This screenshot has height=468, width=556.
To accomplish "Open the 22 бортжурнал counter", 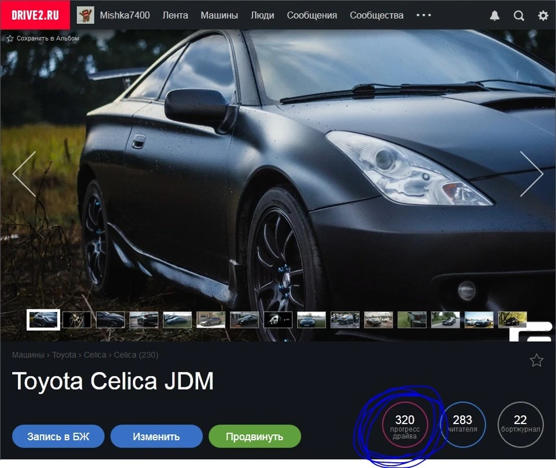I will point(520,425).
